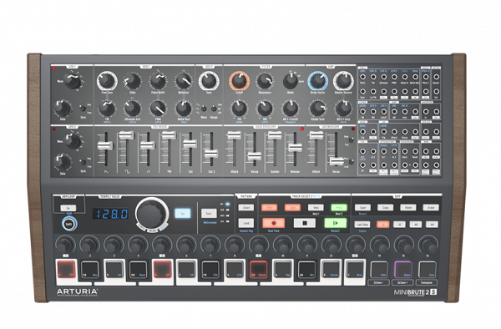This screenshot has width=501, height=329.
Task: Click the square wave mixer fader
Action: point(126,135)
